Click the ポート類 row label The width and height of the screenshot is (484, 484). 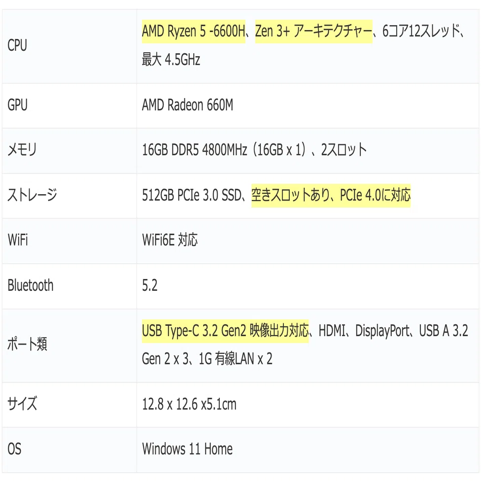point(27,344)
